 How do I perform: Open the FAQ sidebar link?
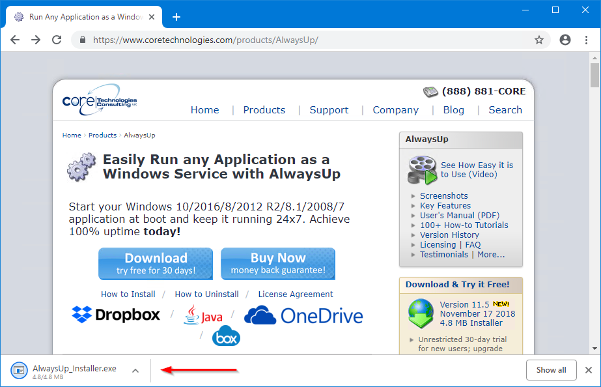[x=473, y=245]
